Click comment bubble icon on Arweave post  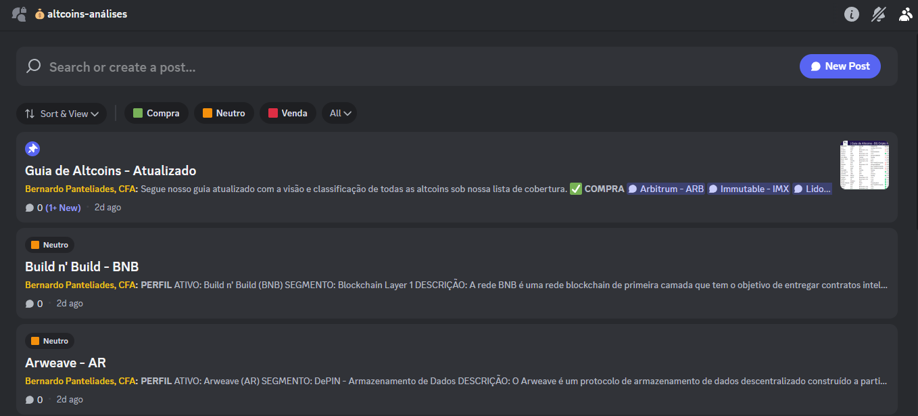click(x=30, y=400)
